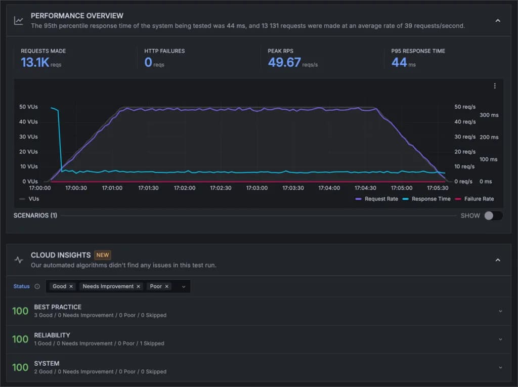
Task: Click the NEW badge
Action: [102, 255]
